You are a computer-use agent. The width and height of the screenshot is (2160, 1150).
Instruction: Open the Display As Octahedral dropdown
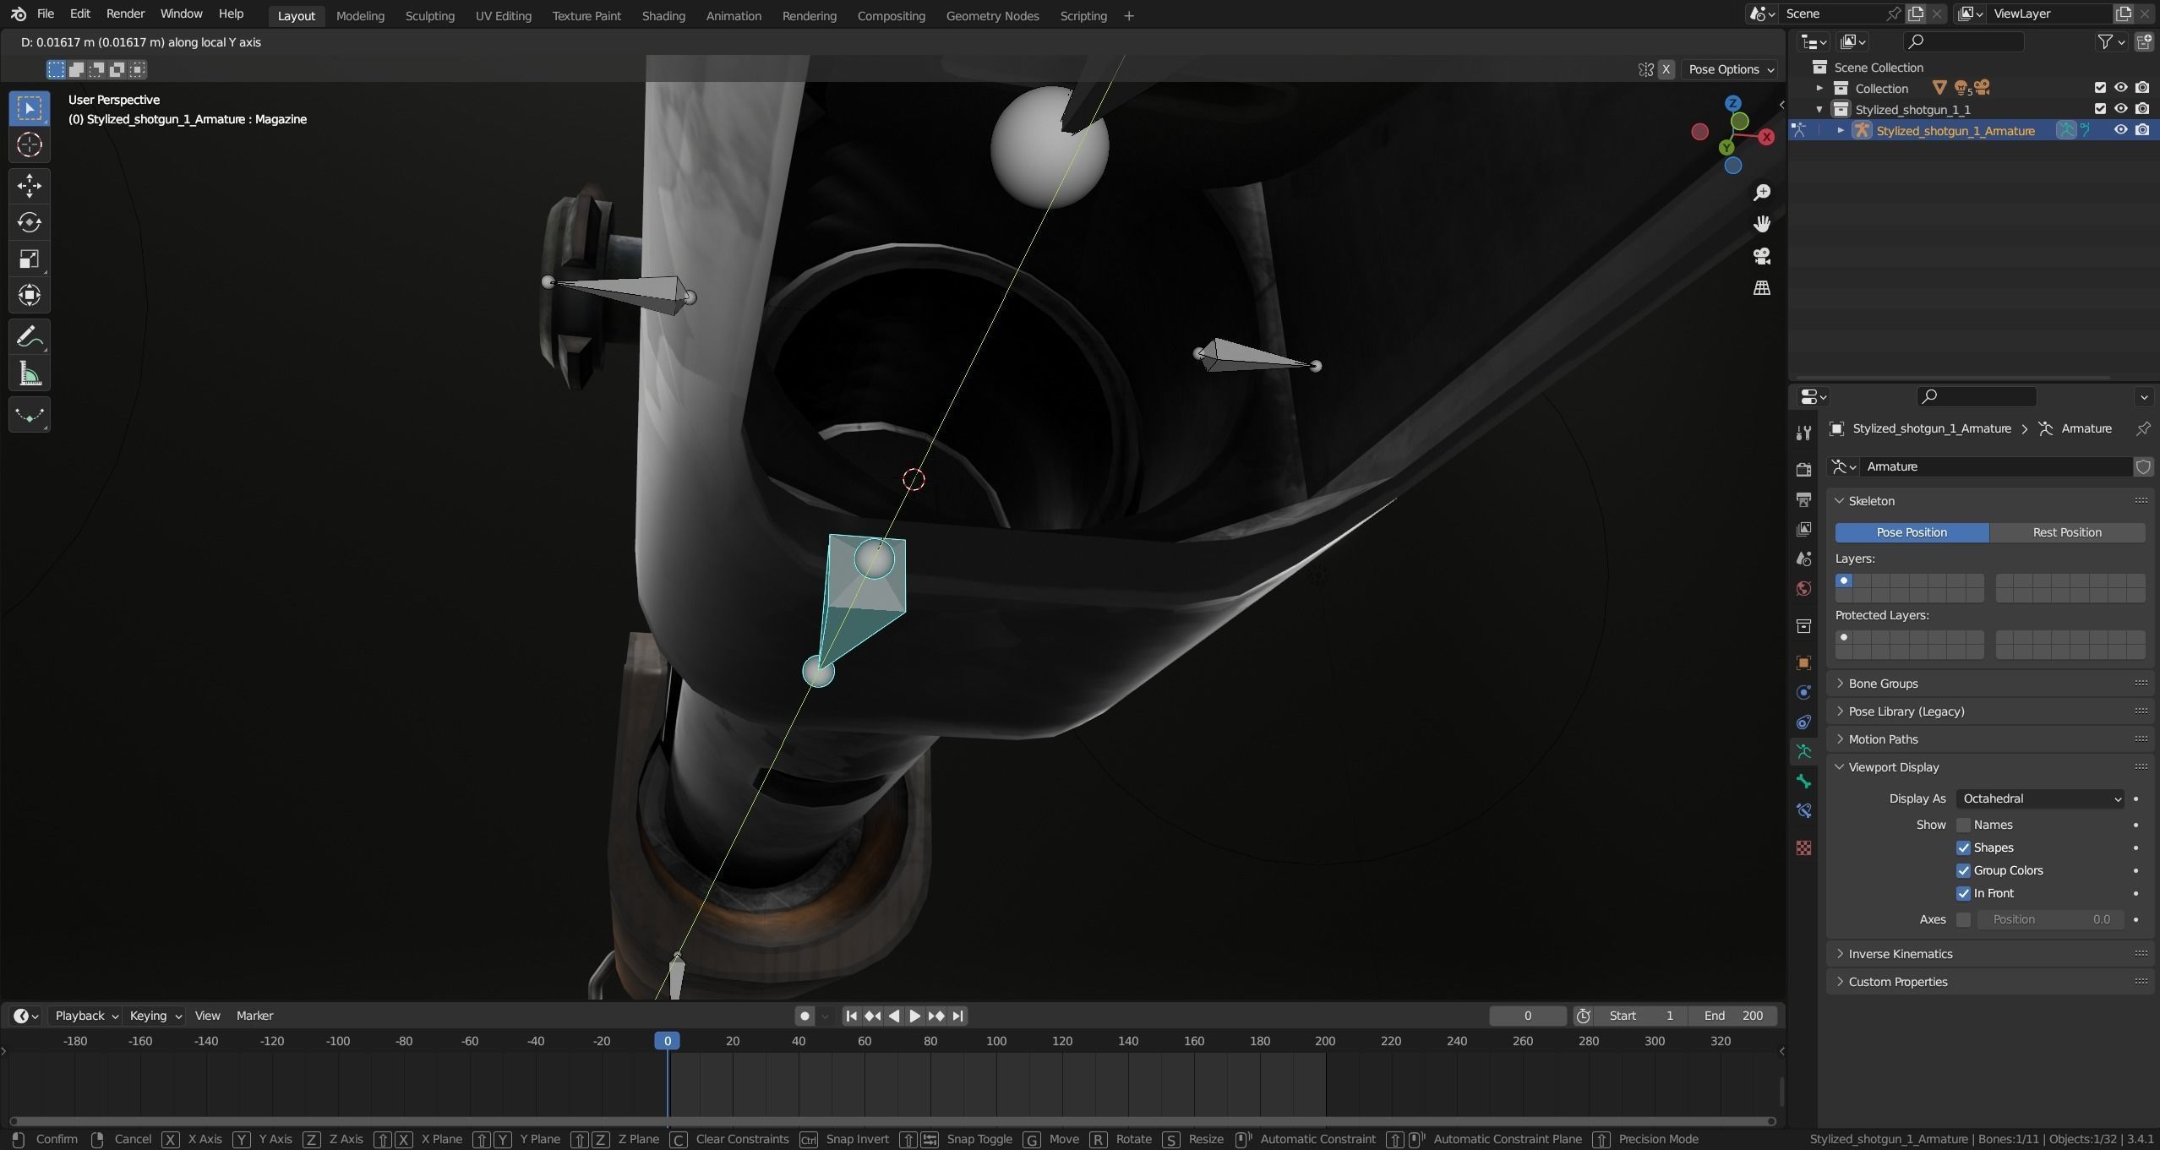(2040, 798)
